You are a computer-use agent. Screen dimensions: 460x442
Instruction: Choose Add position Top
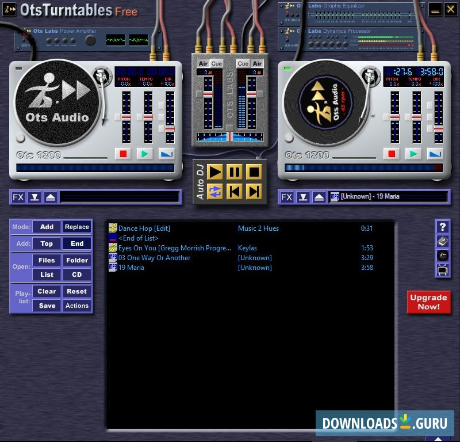point(47,243)
